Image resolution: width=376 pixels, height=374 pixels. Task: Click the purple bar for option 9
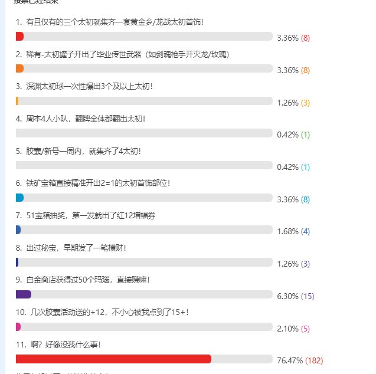[24, 294]
